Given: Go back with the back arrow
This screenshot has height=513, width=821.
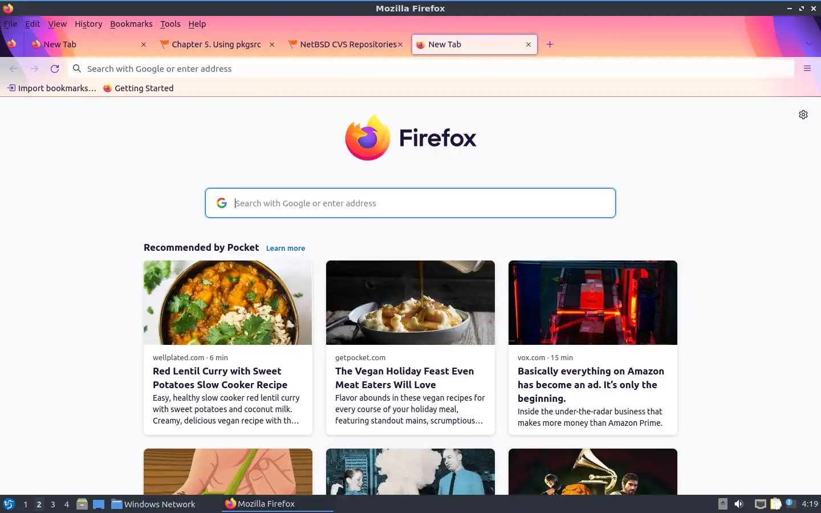Looking at the screenshot, I should click(14, 68).
